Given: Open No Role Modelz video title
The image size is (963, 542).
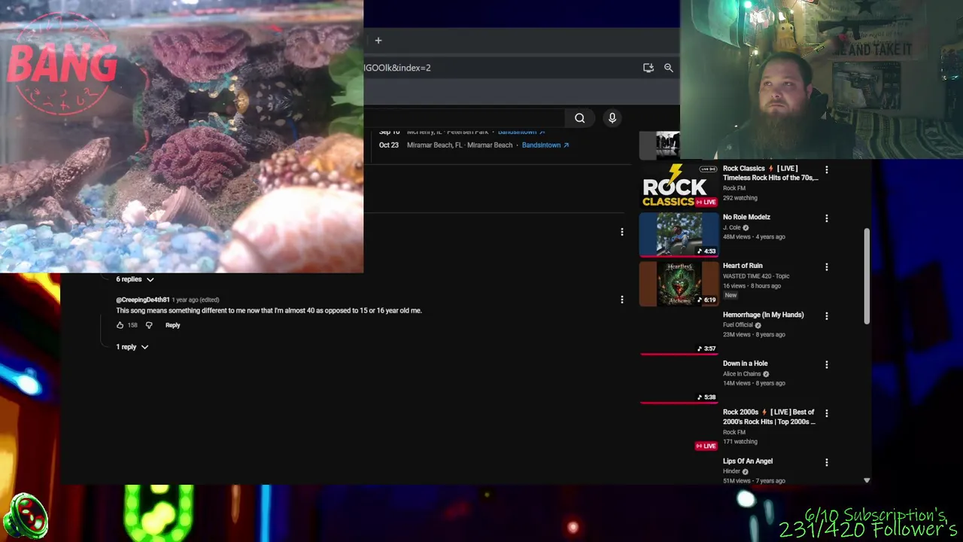Looking at the screenshot, I should coord(746,217).
